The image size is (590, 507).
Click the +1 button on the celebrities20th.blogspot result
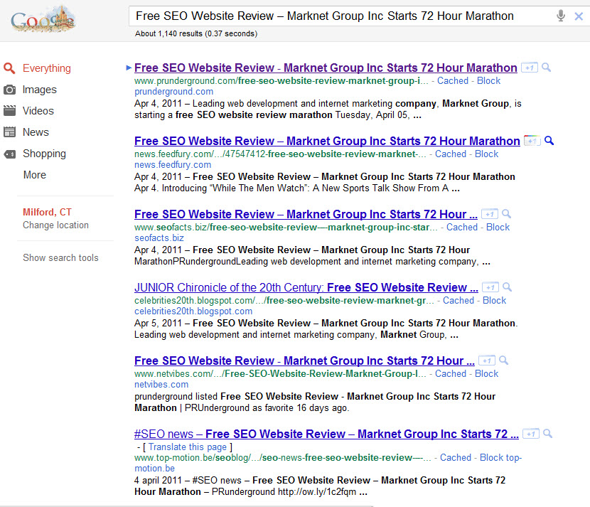click(x=490, y=287)
